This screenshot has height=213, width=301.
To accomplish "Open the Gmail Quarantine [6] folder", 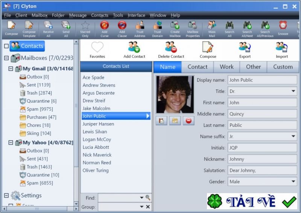I will tap(38, 101).
